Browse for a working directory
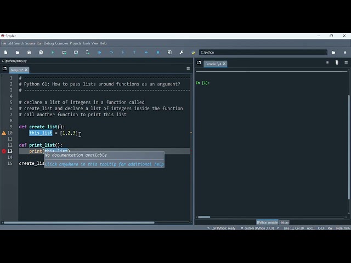The image size is (351, 263). point(333,53)
